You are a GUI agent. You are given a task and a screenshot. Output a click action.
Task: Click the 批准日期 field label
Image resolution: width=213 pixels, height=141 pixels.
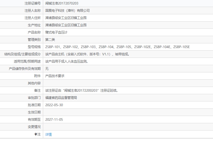pos(34,105)
